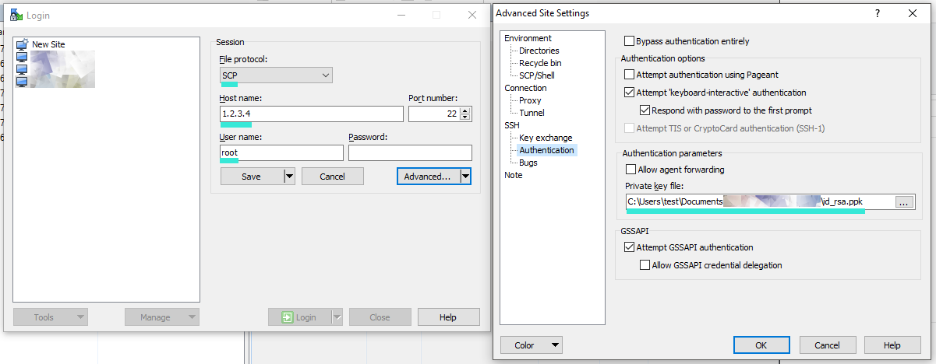The width and height of the screenshot is (936, 364).
Task: Select SSH tree item
Action: [512, 125]
